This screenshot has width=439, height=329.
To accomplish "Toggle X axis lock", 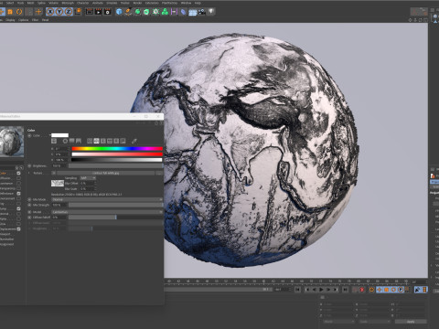I will tap(50, 12).
